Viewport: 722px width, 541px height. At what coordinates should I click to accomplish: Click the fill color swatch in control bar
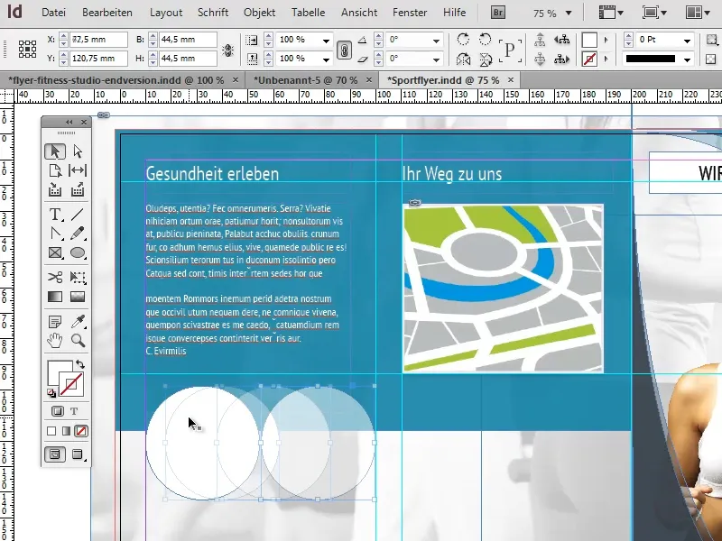tap(589, 40)
